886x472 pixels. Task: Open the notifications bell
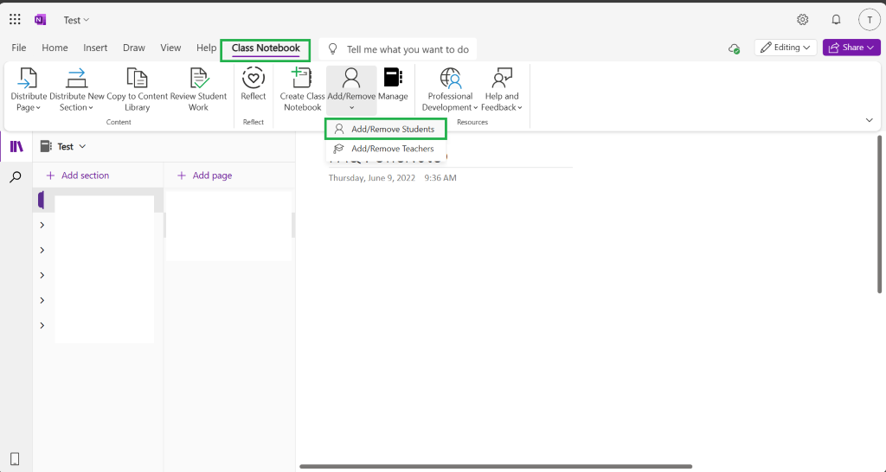coord(836,20)
